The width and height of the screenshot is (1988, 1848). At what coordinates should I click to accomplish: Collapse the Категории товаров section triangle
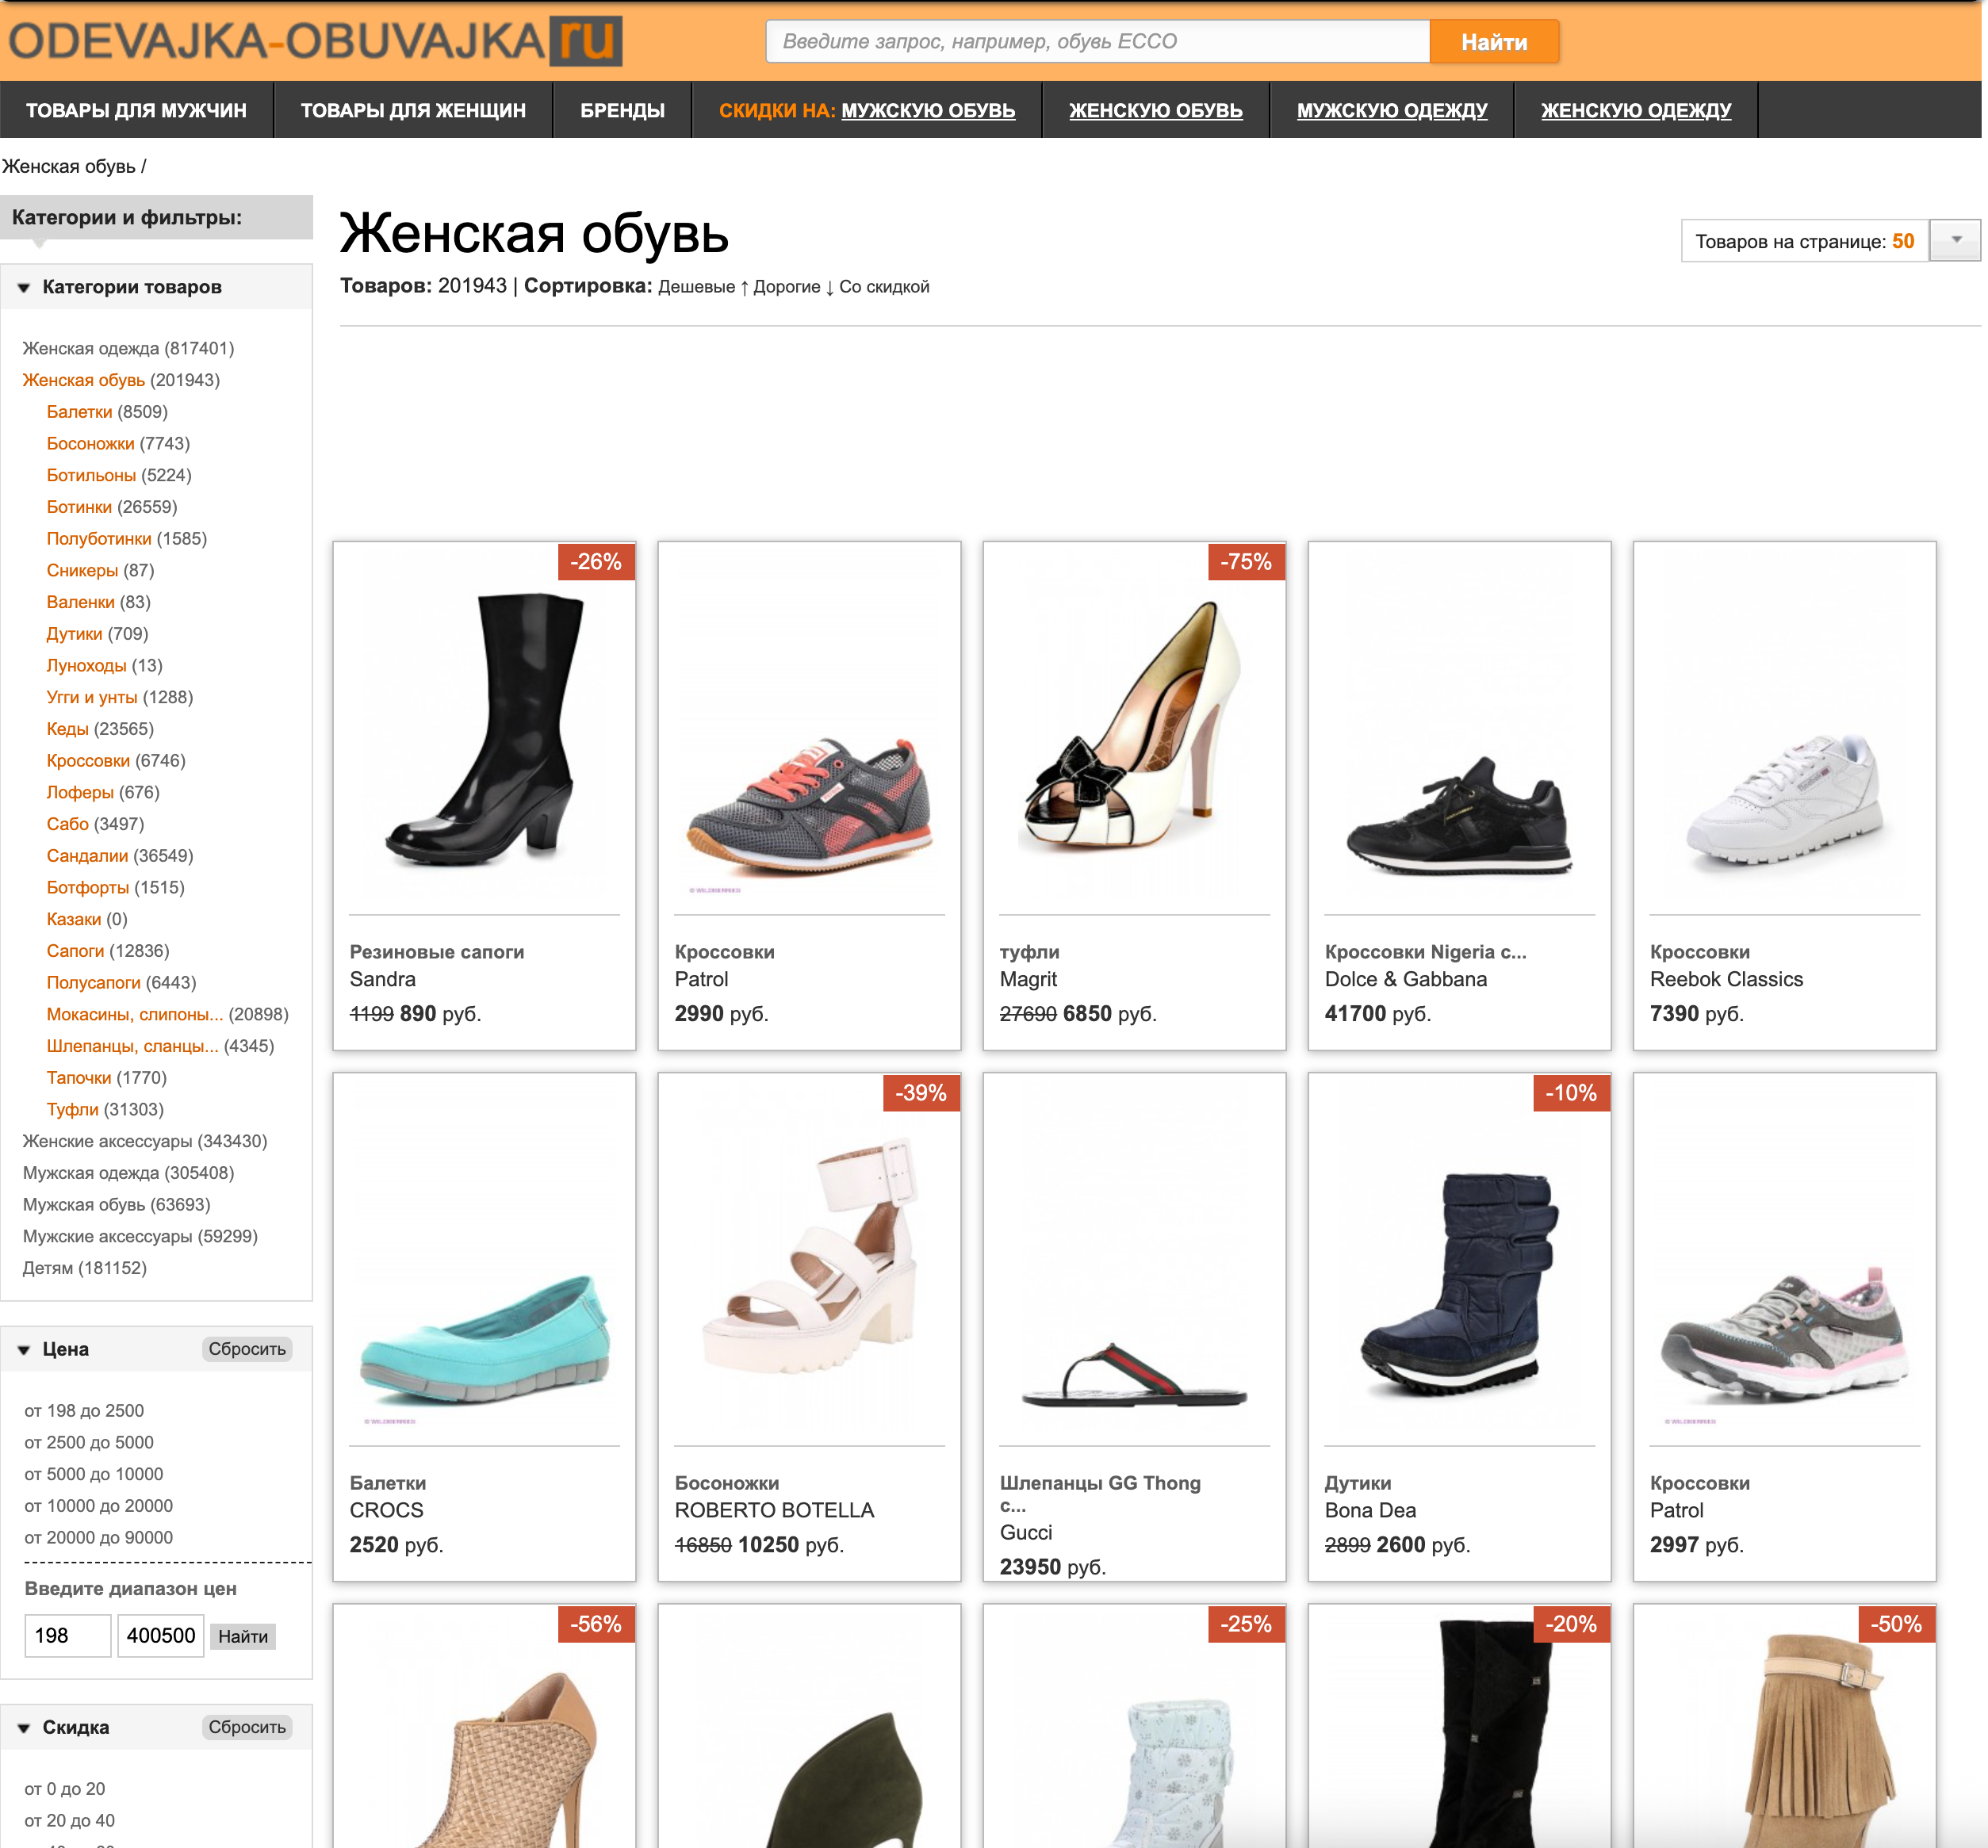point(24,288)
